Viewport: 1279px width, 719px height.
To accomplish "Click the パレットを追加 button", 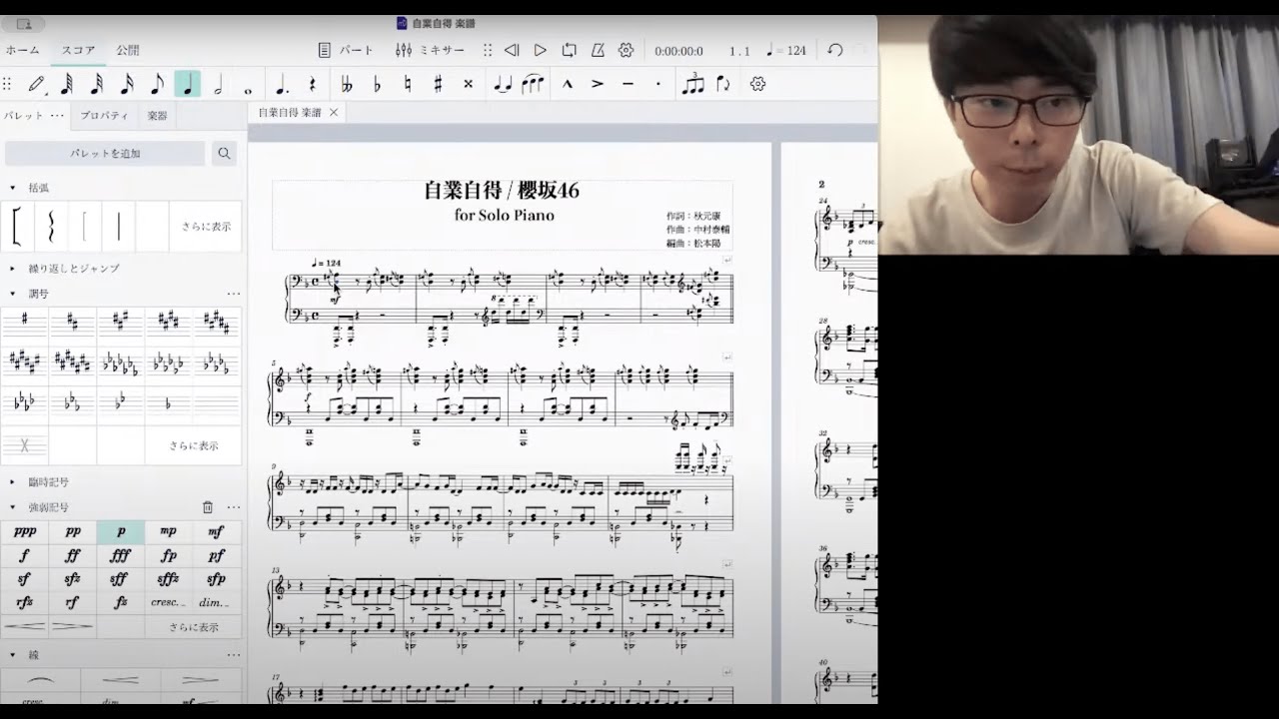I will [x=105, y=154].
